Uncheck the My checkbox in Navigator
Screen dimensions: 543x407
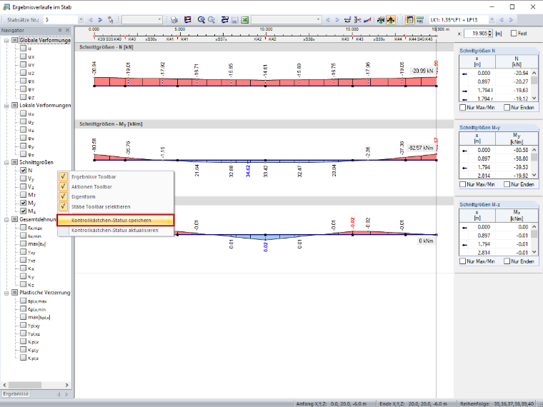[x=23, y=203]
